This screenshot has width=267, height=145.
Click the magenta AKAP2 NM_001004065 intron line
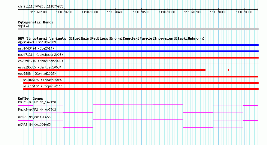point(138,128)
